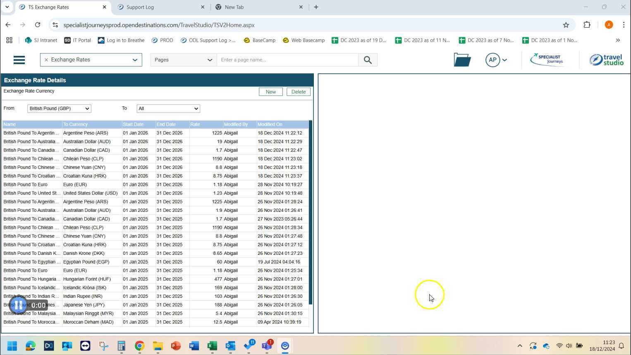Click the Specialist Journeys logo
The width and height of the screenshot is (631, 355).
coord(547,60)
